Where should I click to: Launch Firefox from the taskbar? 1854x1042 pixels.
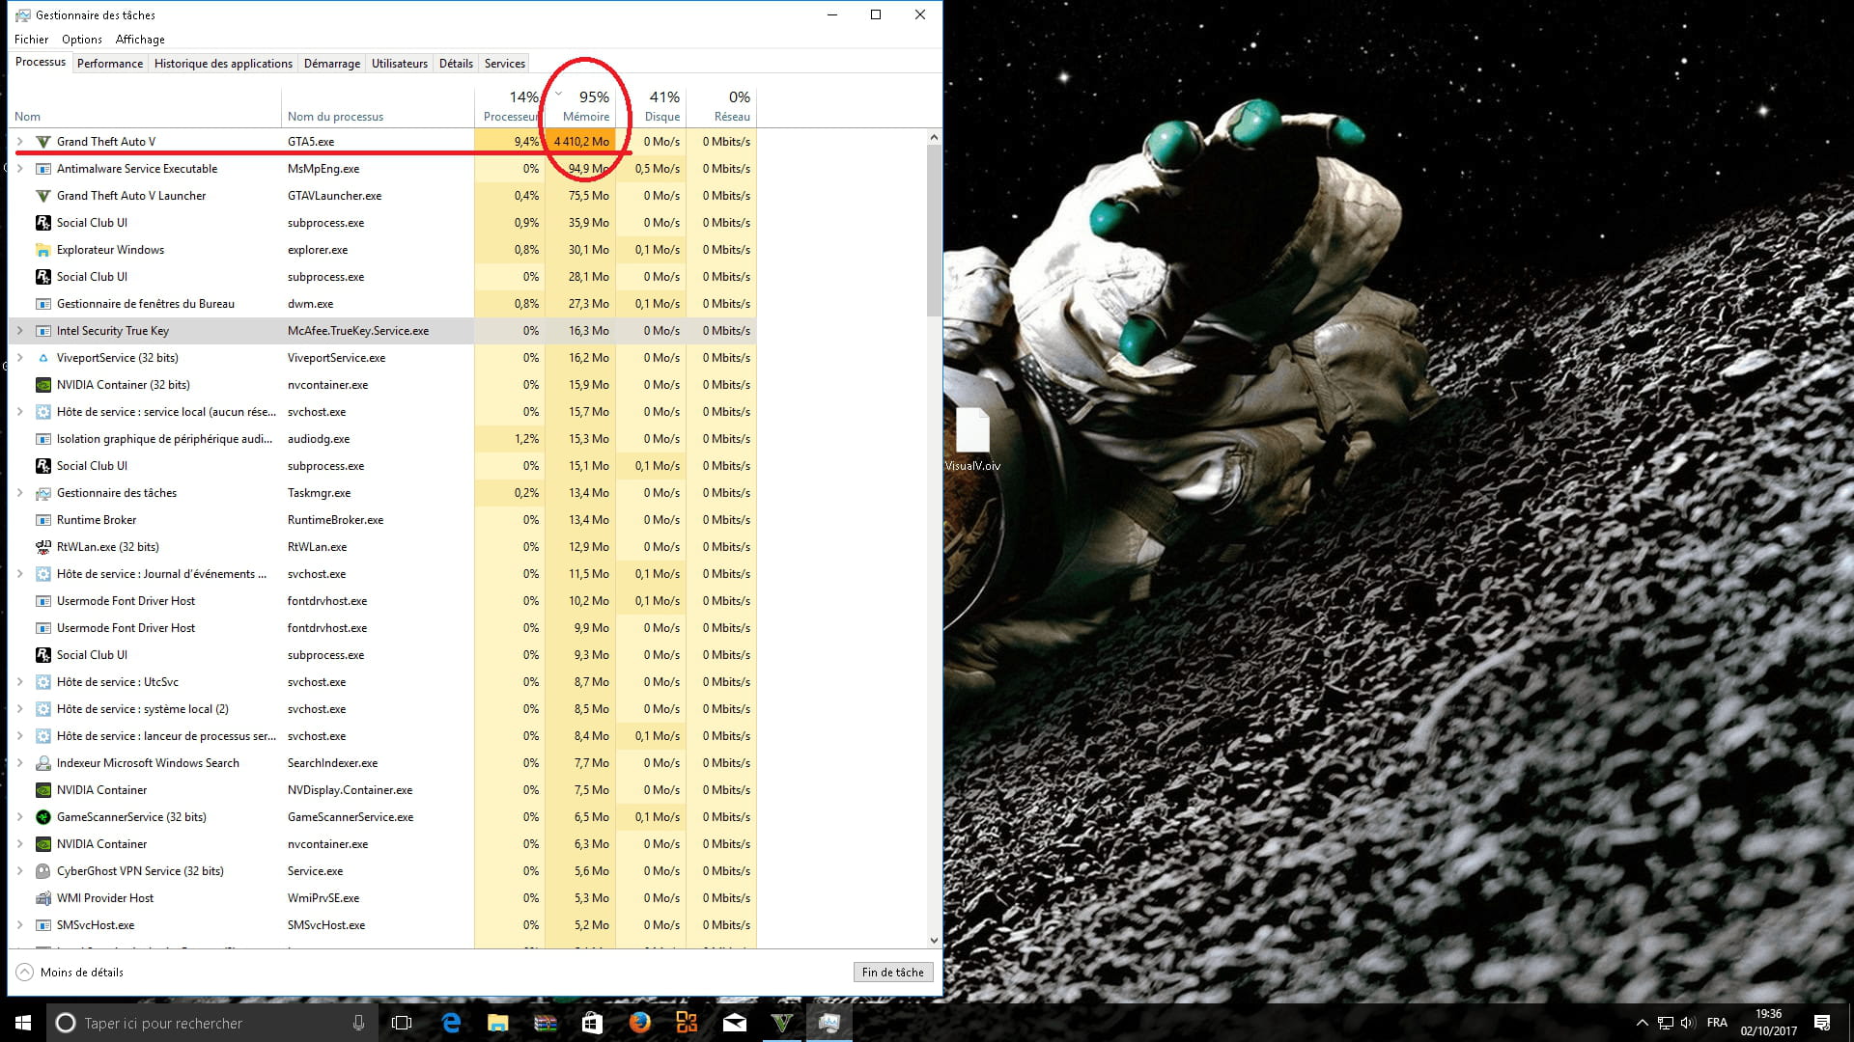pyautogui.click(x=639, y=1023)
